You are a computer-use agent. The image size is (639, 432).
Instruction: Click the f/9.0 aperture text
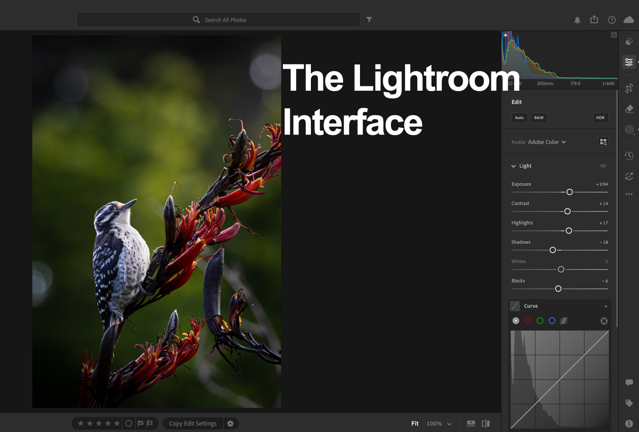(576, 83)
